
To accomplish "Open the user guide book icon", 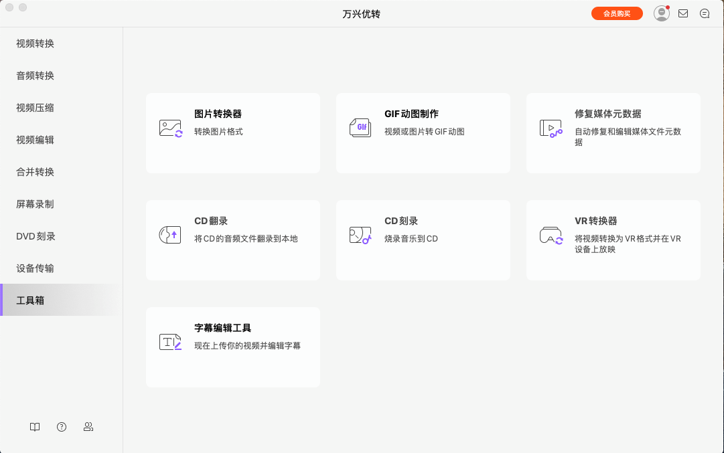I will (34, 427).
